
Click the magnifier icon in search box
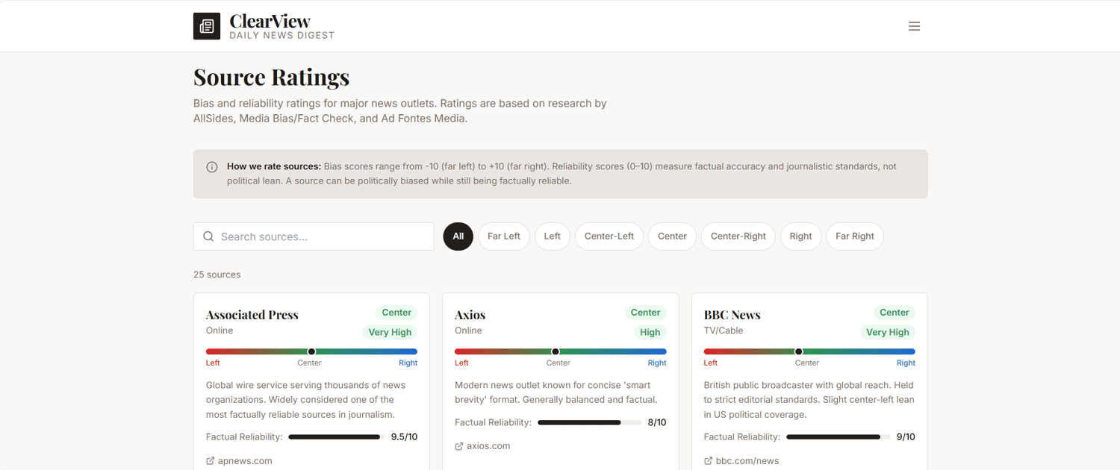(208, 236)
